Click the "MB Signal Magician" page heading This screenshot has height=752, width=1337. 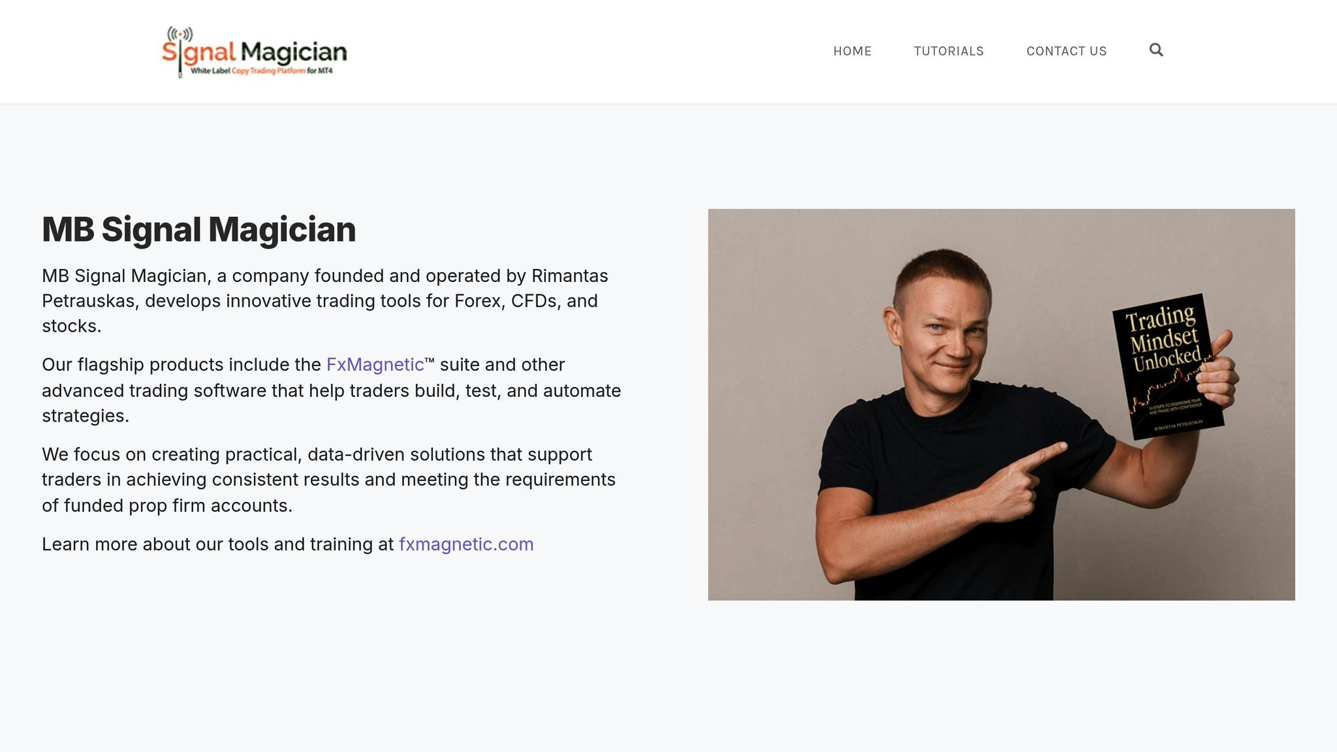click(x=198, y=230)
